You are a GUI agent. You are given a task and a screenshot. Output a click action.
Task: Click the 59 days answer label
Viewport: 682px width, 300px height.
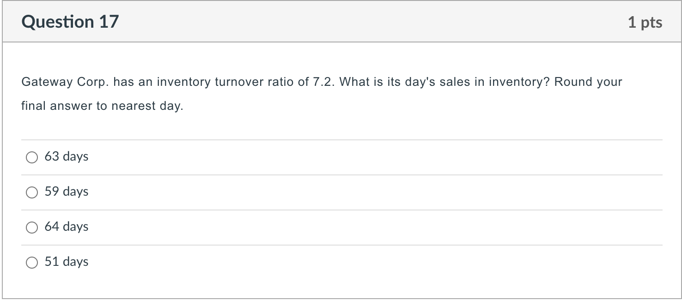pos(67,192)
